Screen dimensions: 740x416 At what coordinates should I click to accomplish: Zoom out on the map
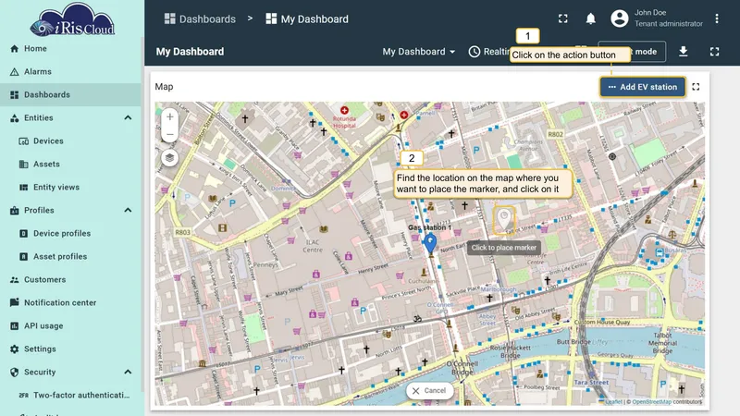tap(170, 134)
